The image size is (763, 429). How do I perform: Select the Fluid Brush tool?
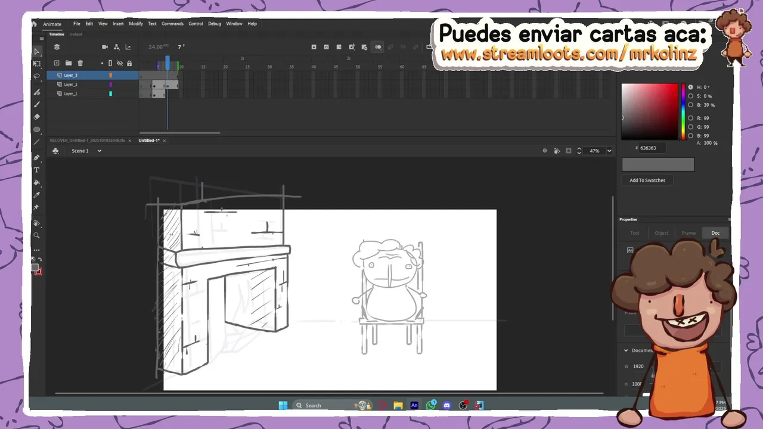(37, 92)
